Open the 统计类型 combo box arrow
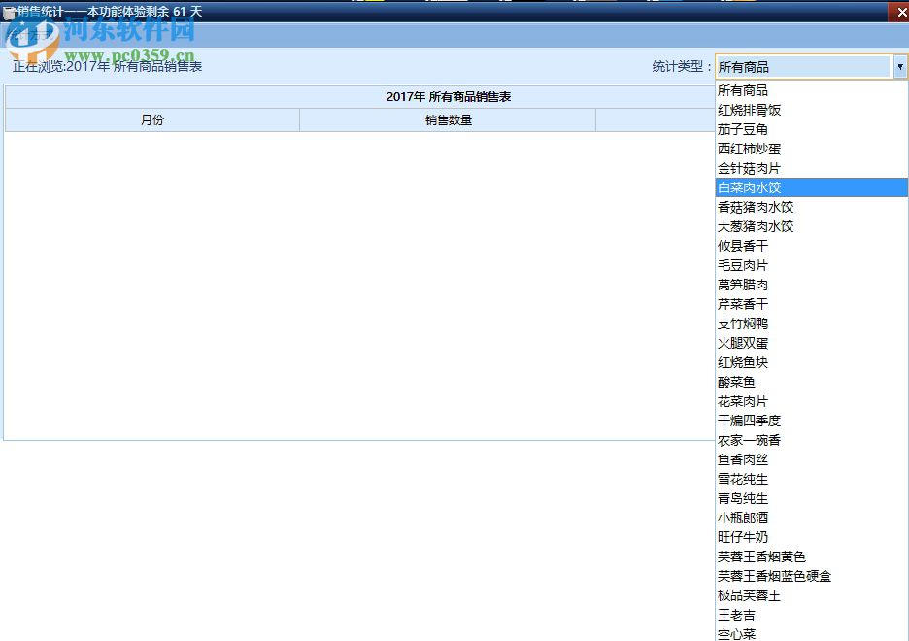 click(899, 67)
